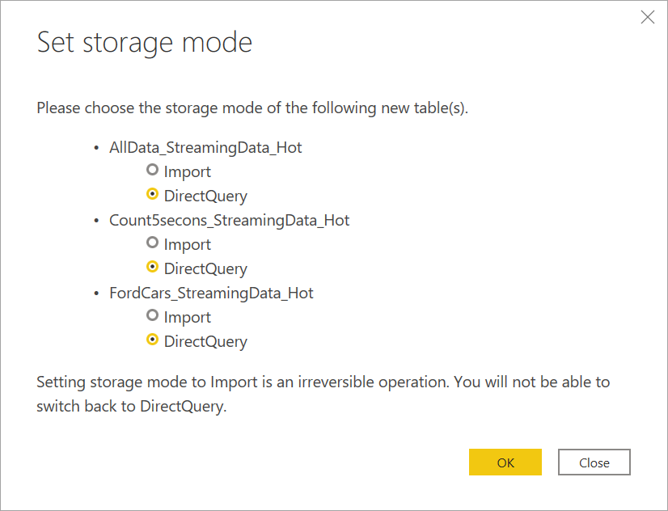The height and width of the screenshot is (511, 668).
Task: Select DirectQuery for FordCars_StreamingData_Hot table
Action: [153, 340]
